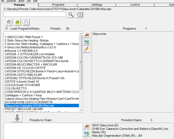Click the preset search input field

coord(35,14)
